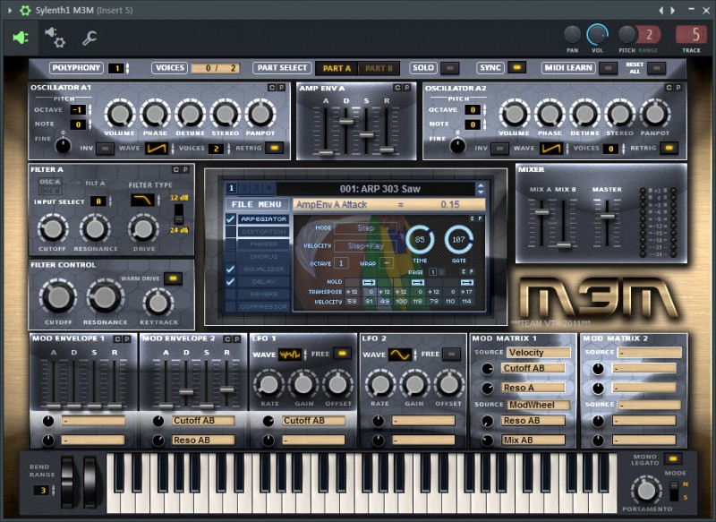Click the channel Pan knob

click(x=572, y=35)
